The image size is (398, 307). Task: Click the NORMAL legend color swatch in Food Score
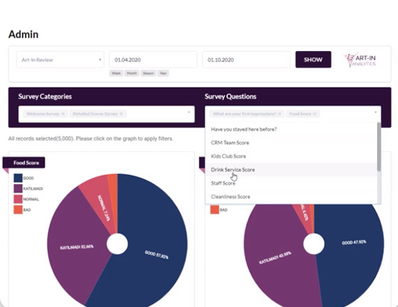pyautogui.click(x=18, y=199)
